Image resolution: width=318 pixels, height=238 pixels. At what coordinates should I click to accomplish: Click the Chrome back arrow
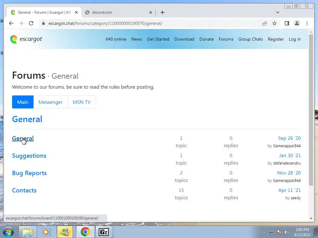pyautogui.click(x=11, y=23)
